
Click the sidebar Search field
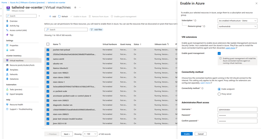click(21, 16)
